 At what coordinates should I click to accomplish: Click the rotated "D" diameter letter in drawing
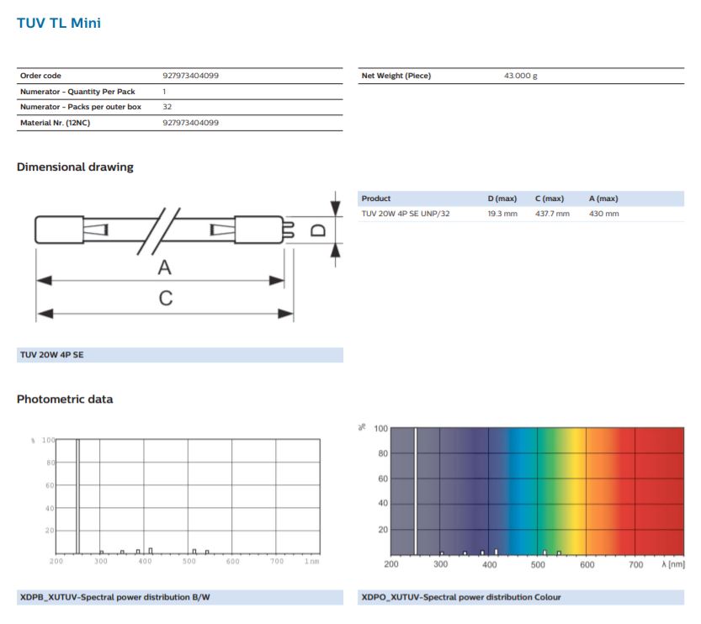[318, 230]
